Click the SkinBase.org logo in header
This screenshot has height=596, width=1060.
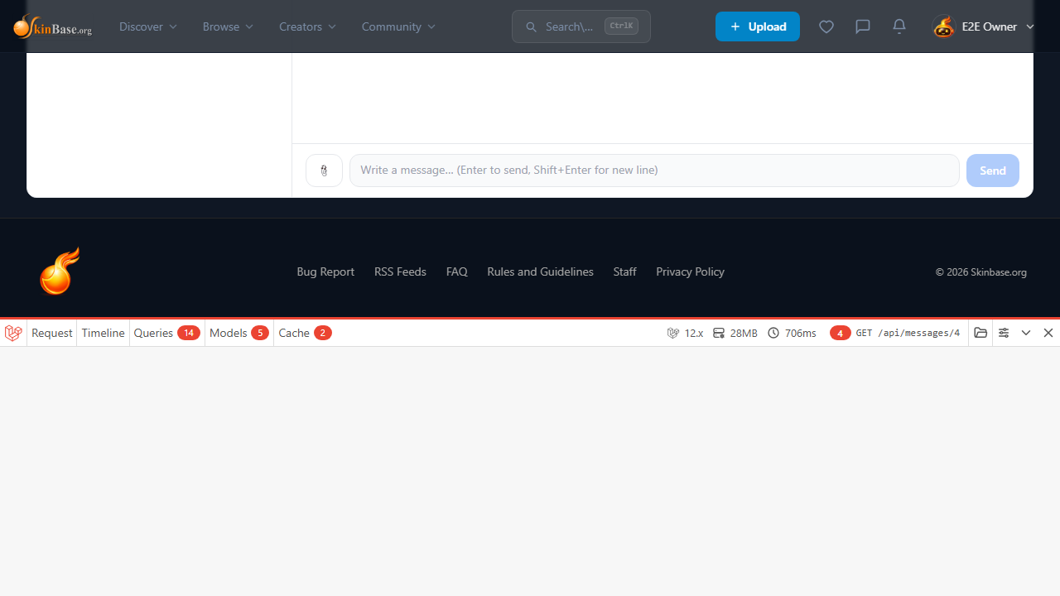pyautogui.click(x=52, y=26)
